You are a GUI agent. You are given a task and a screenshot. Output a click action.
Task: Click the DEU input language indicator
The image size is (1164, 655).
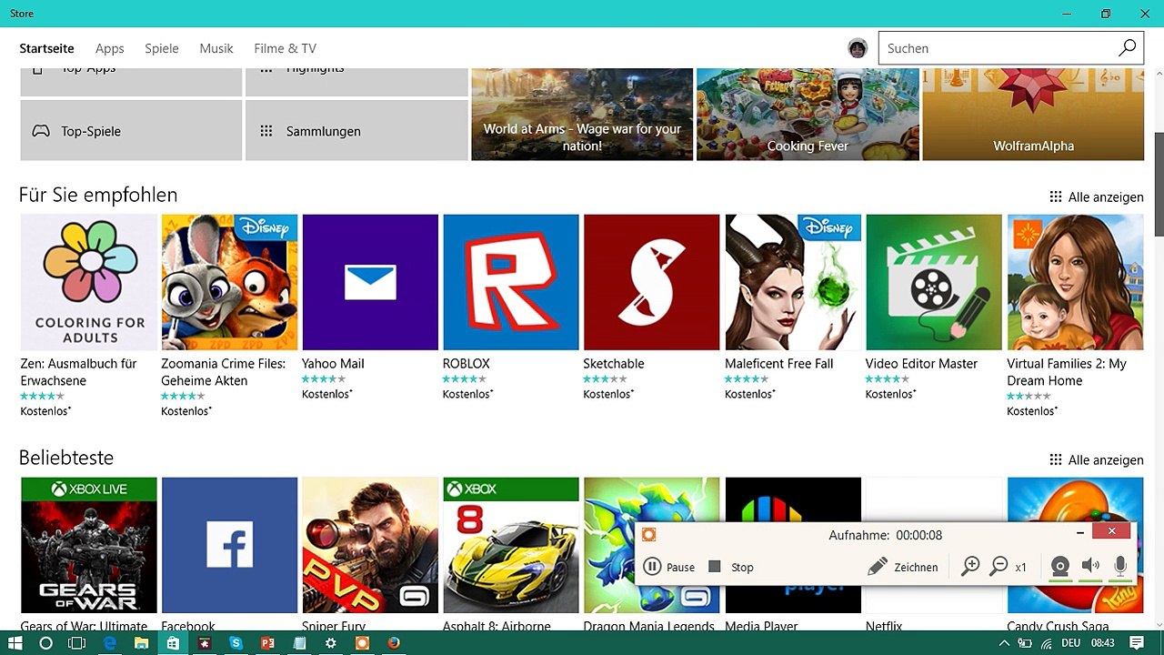pos(1073,643)
